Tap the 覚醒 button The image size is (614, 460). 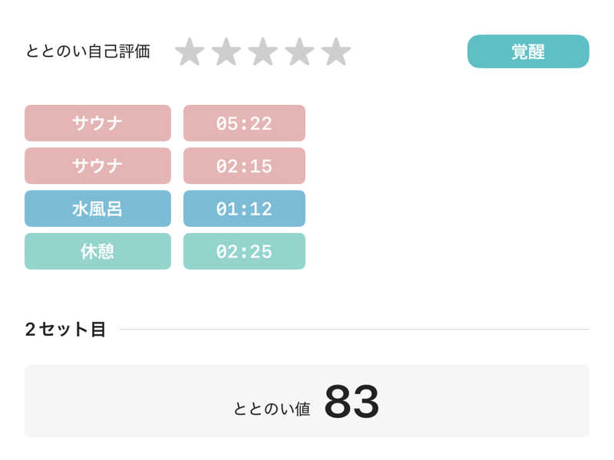coord(528,51)
